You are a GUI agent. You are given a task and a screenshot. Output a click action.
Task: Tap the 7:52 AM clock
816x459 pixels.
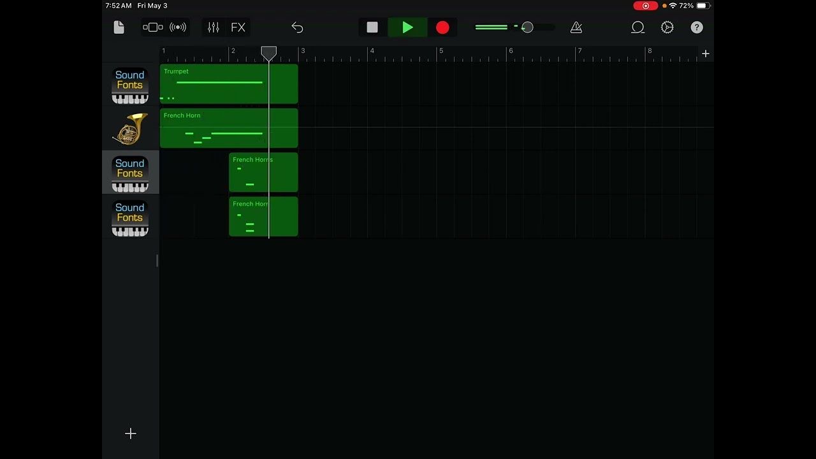(119, 6)
